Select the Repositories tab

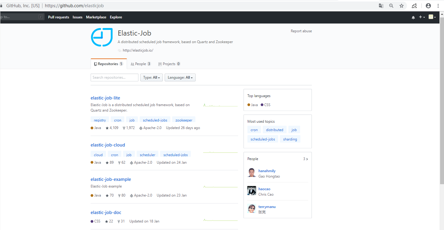[x=109, y=64]
